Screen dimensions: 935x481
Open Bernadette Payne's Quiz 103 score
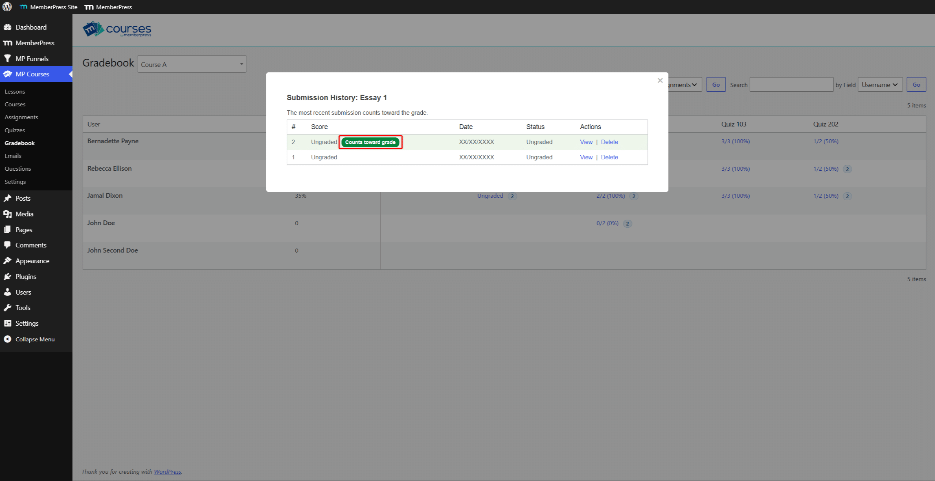click(735, 141)
